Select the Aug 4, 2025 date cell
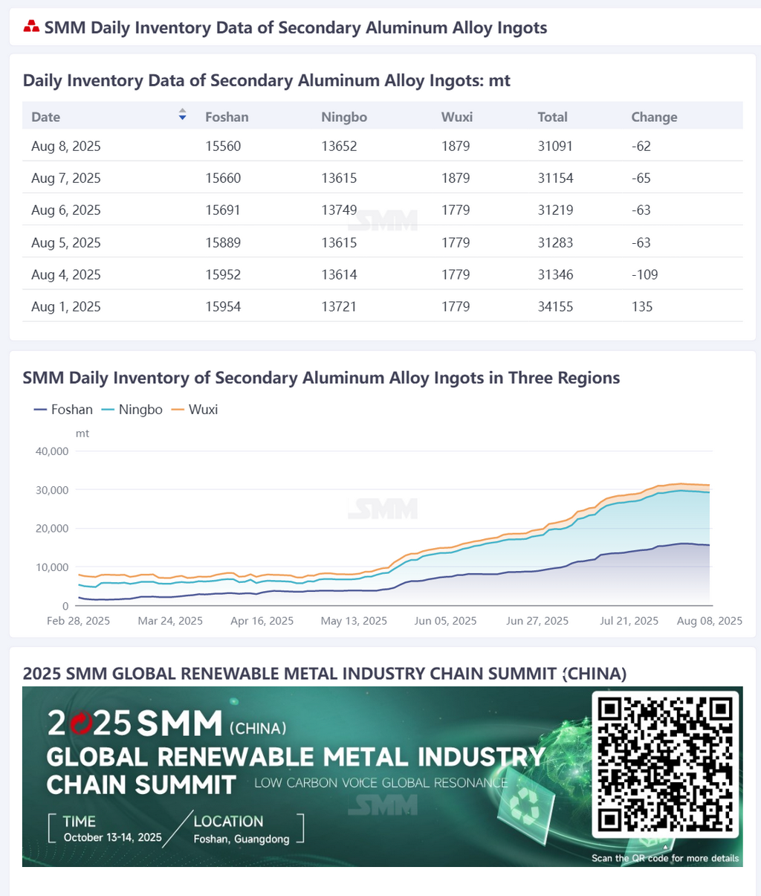The image size is (761, 896). [x=66, y=275]
